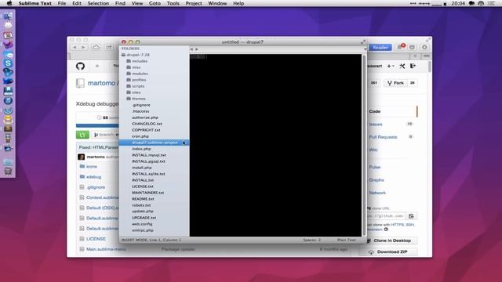Click Safari iCloud tabs icon
Image resolution: width=502 pixels, height=282 pixels.
pyautogui.click(x=96, y=47)
